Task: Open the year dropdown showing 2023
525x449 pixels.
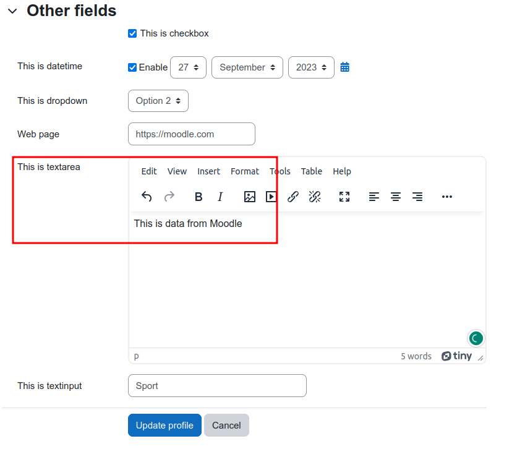Action: pos(311,67)
